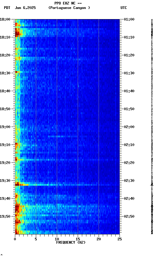The width and height of the screenshot is (165, 258).
Task: Click the 02:30 UTC time label
Action: click(129, 181)
